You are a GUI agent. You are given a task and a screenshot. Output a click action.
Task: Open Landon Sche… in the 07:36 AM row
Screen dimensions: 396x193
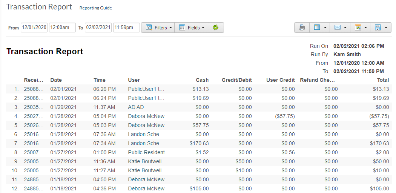tap(146, 135)
